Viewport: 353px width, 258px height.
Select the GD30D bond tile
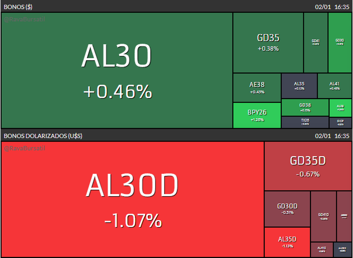coord(287,209)
